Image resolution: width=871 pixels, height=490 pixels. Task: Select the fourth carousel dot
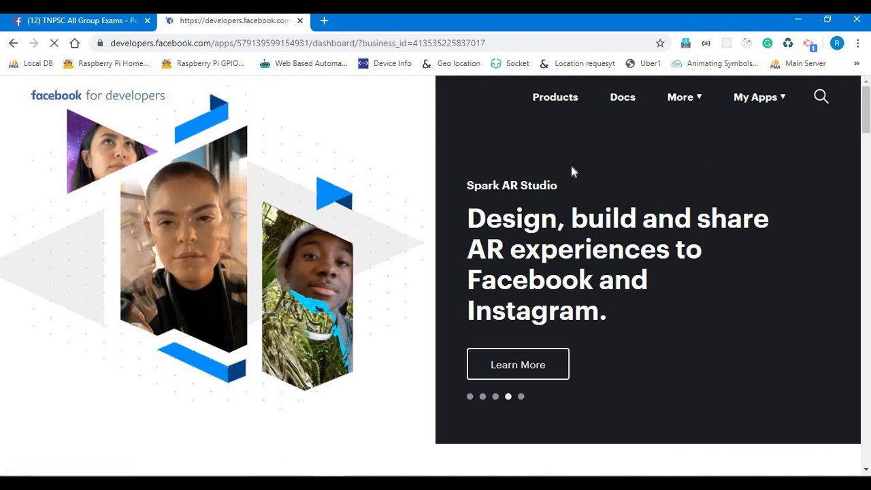(508, 396)
